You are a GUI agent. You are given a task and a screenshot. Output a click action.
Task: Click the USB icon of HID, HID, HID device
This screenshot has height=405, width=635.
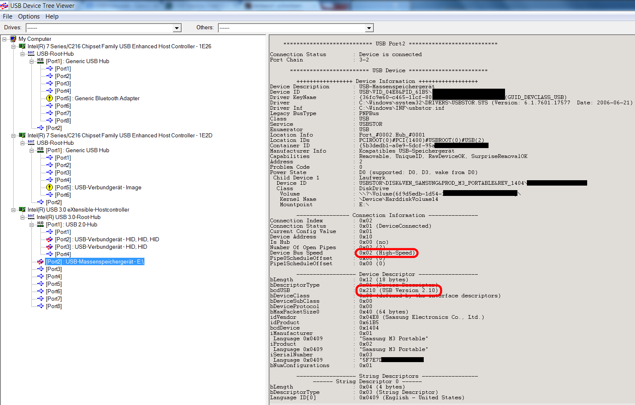50,239
